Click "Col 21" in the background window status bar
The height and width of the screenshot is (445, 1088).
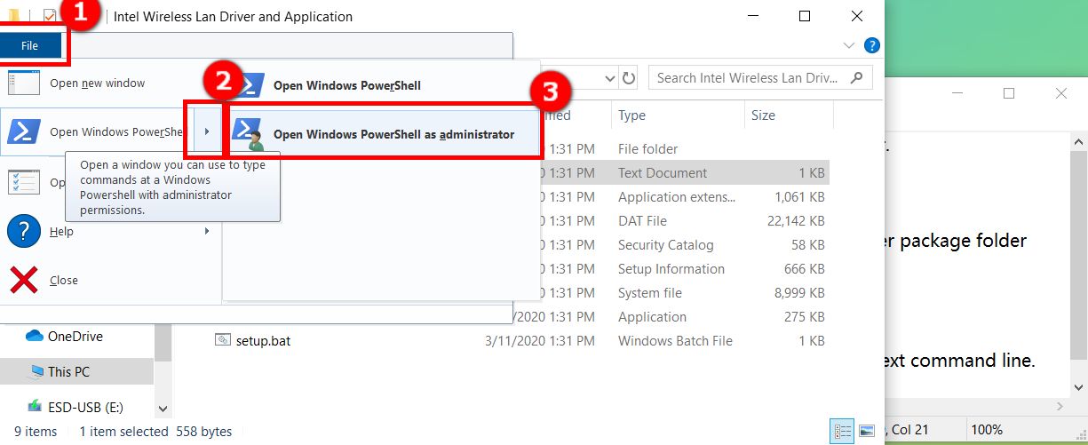910,430
